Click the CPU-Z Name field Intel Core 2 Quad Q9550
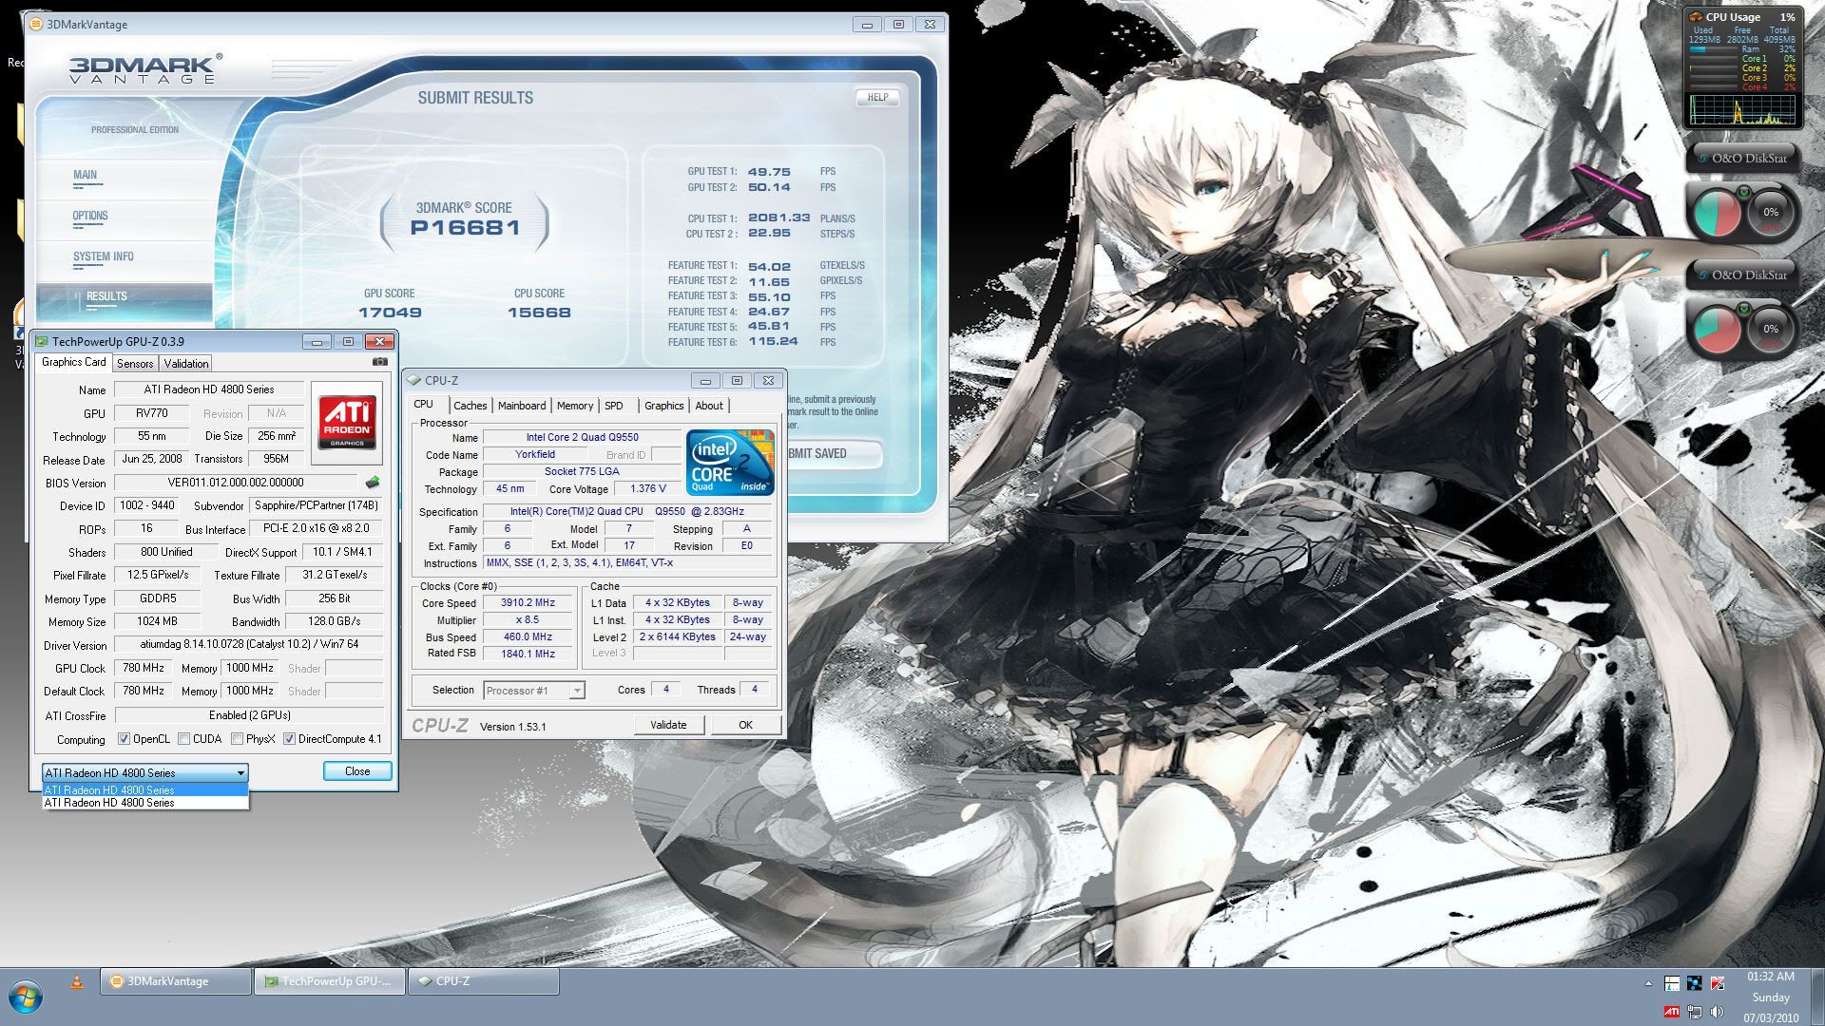 (x=582, y=438)
